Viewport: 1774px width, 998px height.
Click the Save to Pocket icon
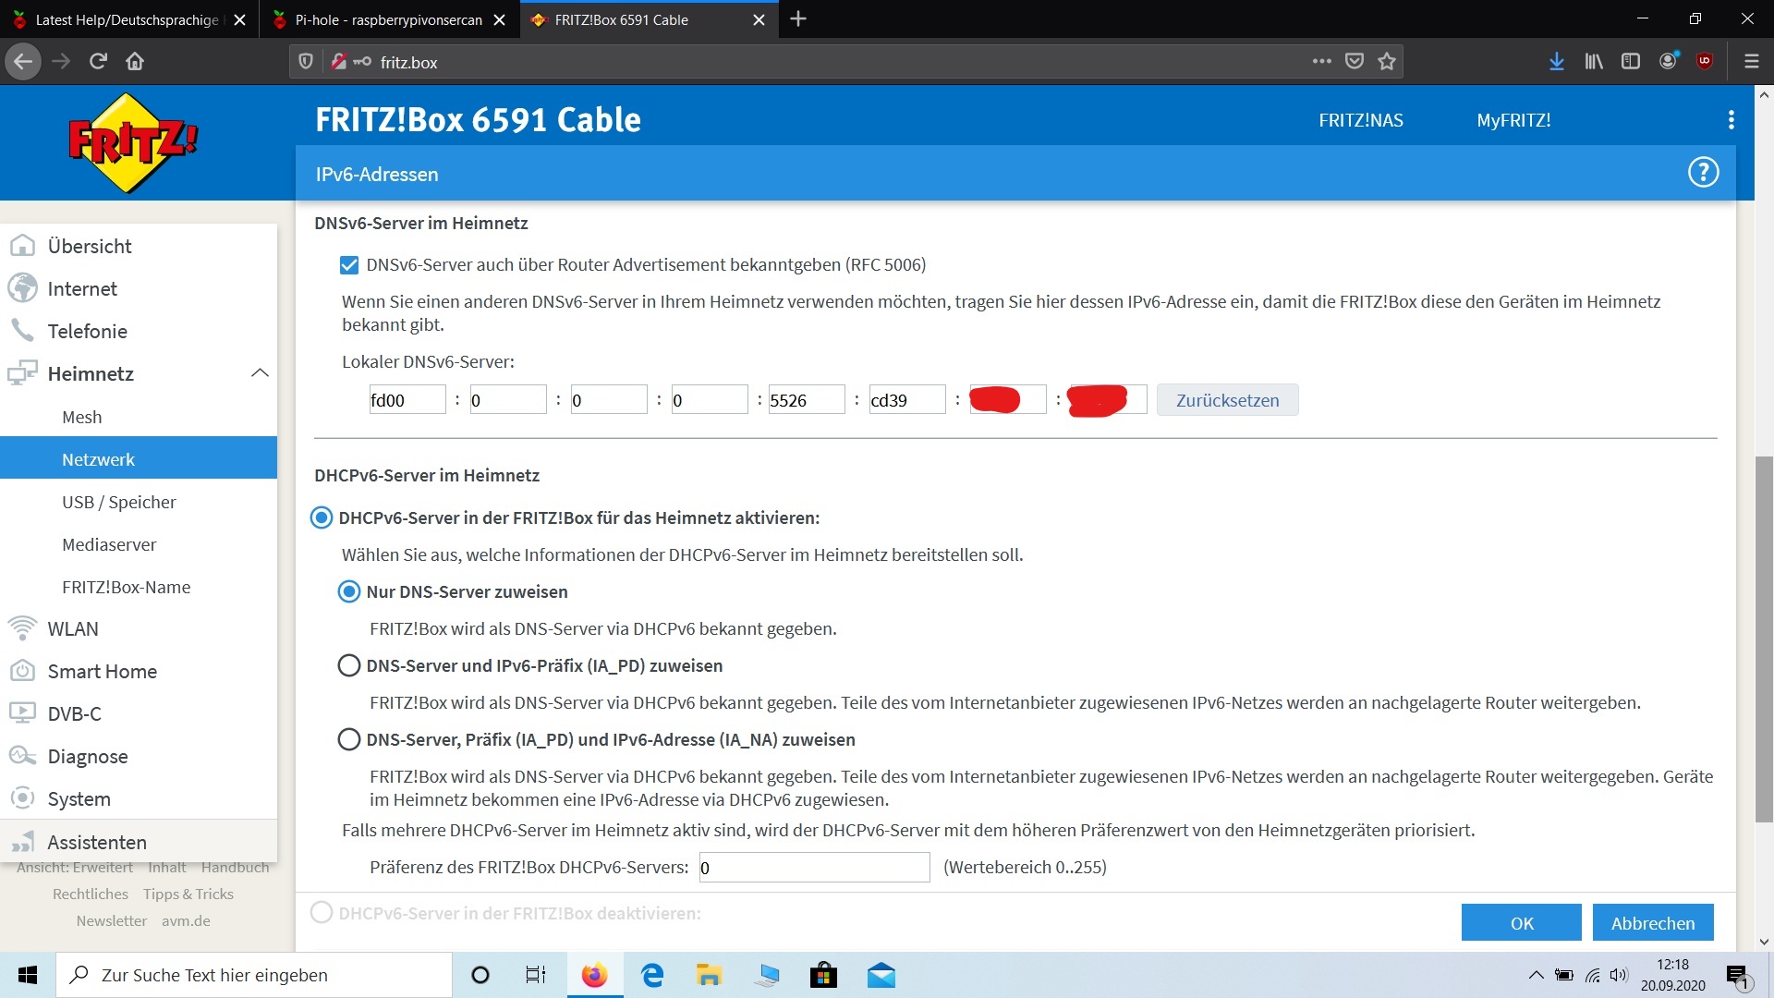(1355, 62)
